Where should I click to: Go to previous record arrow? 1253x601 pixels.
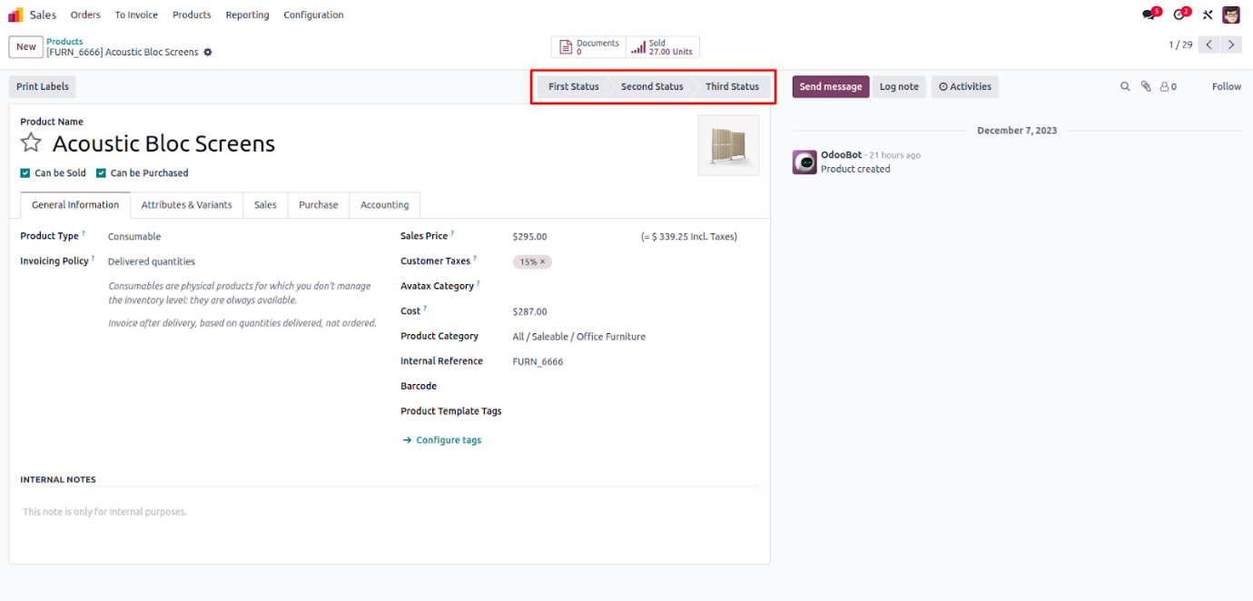(x=1209, y=44)
